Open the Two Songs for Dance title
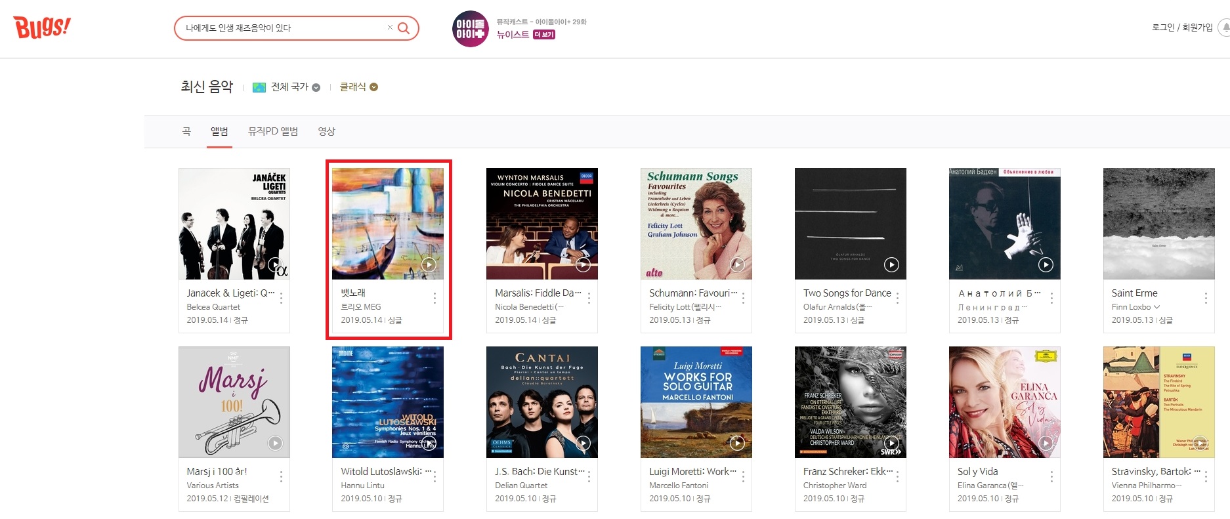Screen dimensions: 1230x519 (847, 293)
